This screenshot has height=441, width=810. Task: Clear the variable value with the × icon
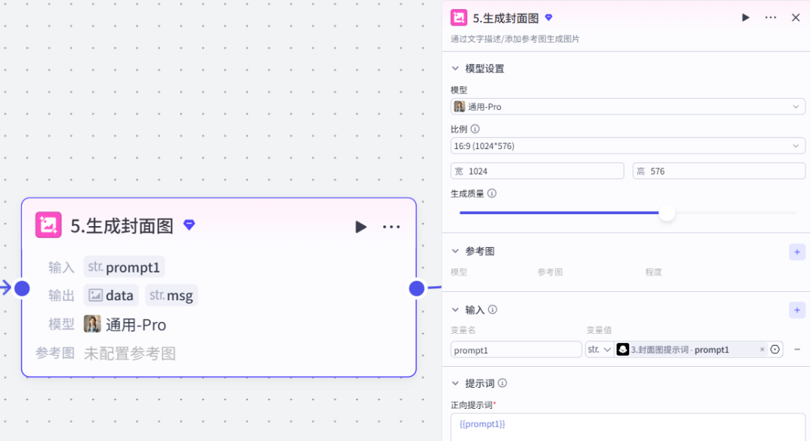pyautogui.click(x=763, y=349)
